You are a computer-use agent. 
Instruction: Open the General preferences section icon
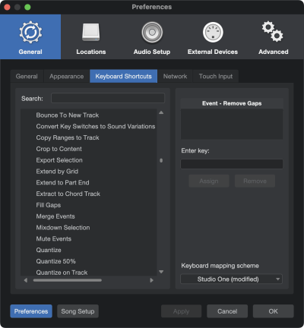pos(30,32)
